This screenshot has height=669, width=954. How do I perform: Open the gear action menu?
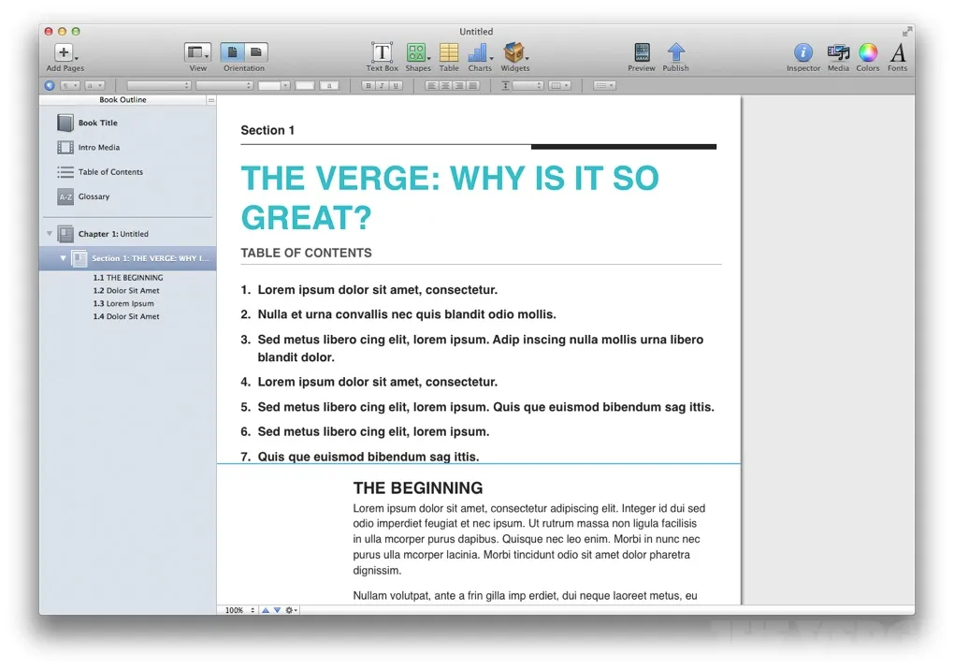click(x=291, y=610)
